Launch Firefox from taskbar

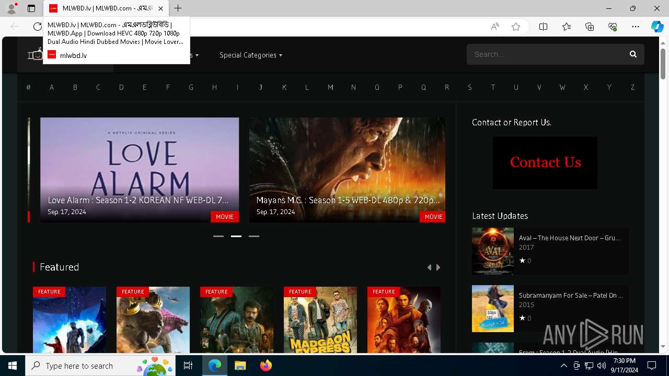click(x=266, y=366)
